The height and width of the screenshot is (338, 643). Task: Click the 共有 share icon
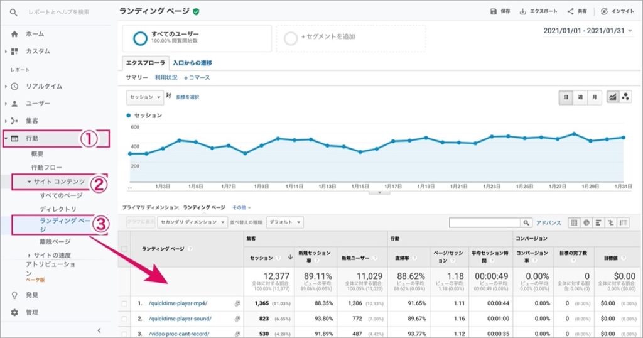tap(570, 11)
